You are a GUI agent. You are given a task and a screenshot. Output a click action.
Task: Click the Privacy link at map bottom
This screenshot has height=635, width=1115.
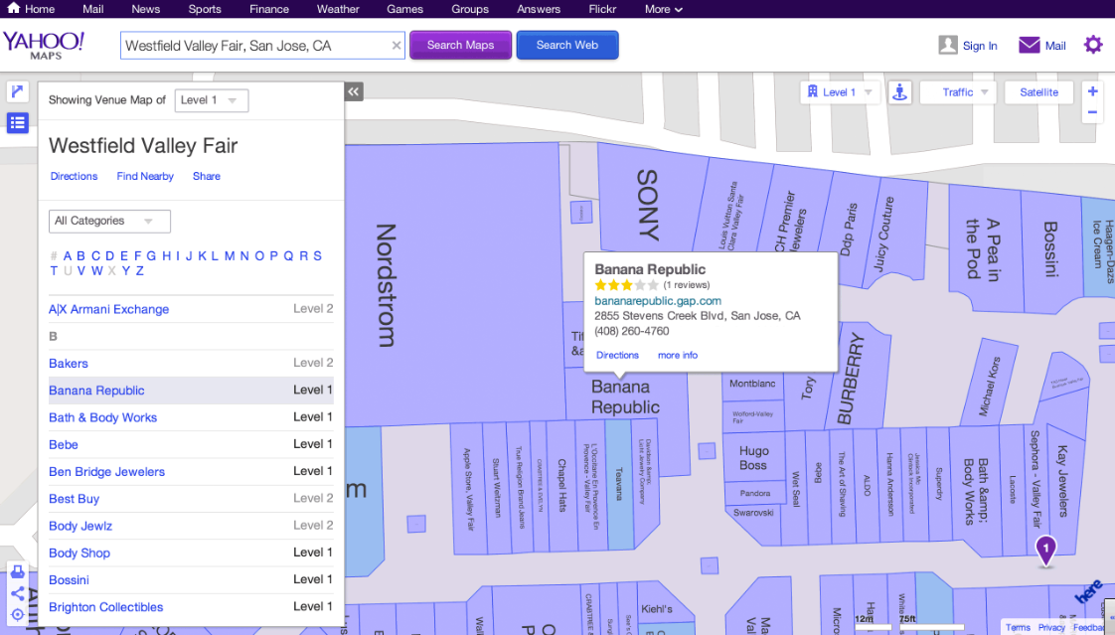[1051, 627]
